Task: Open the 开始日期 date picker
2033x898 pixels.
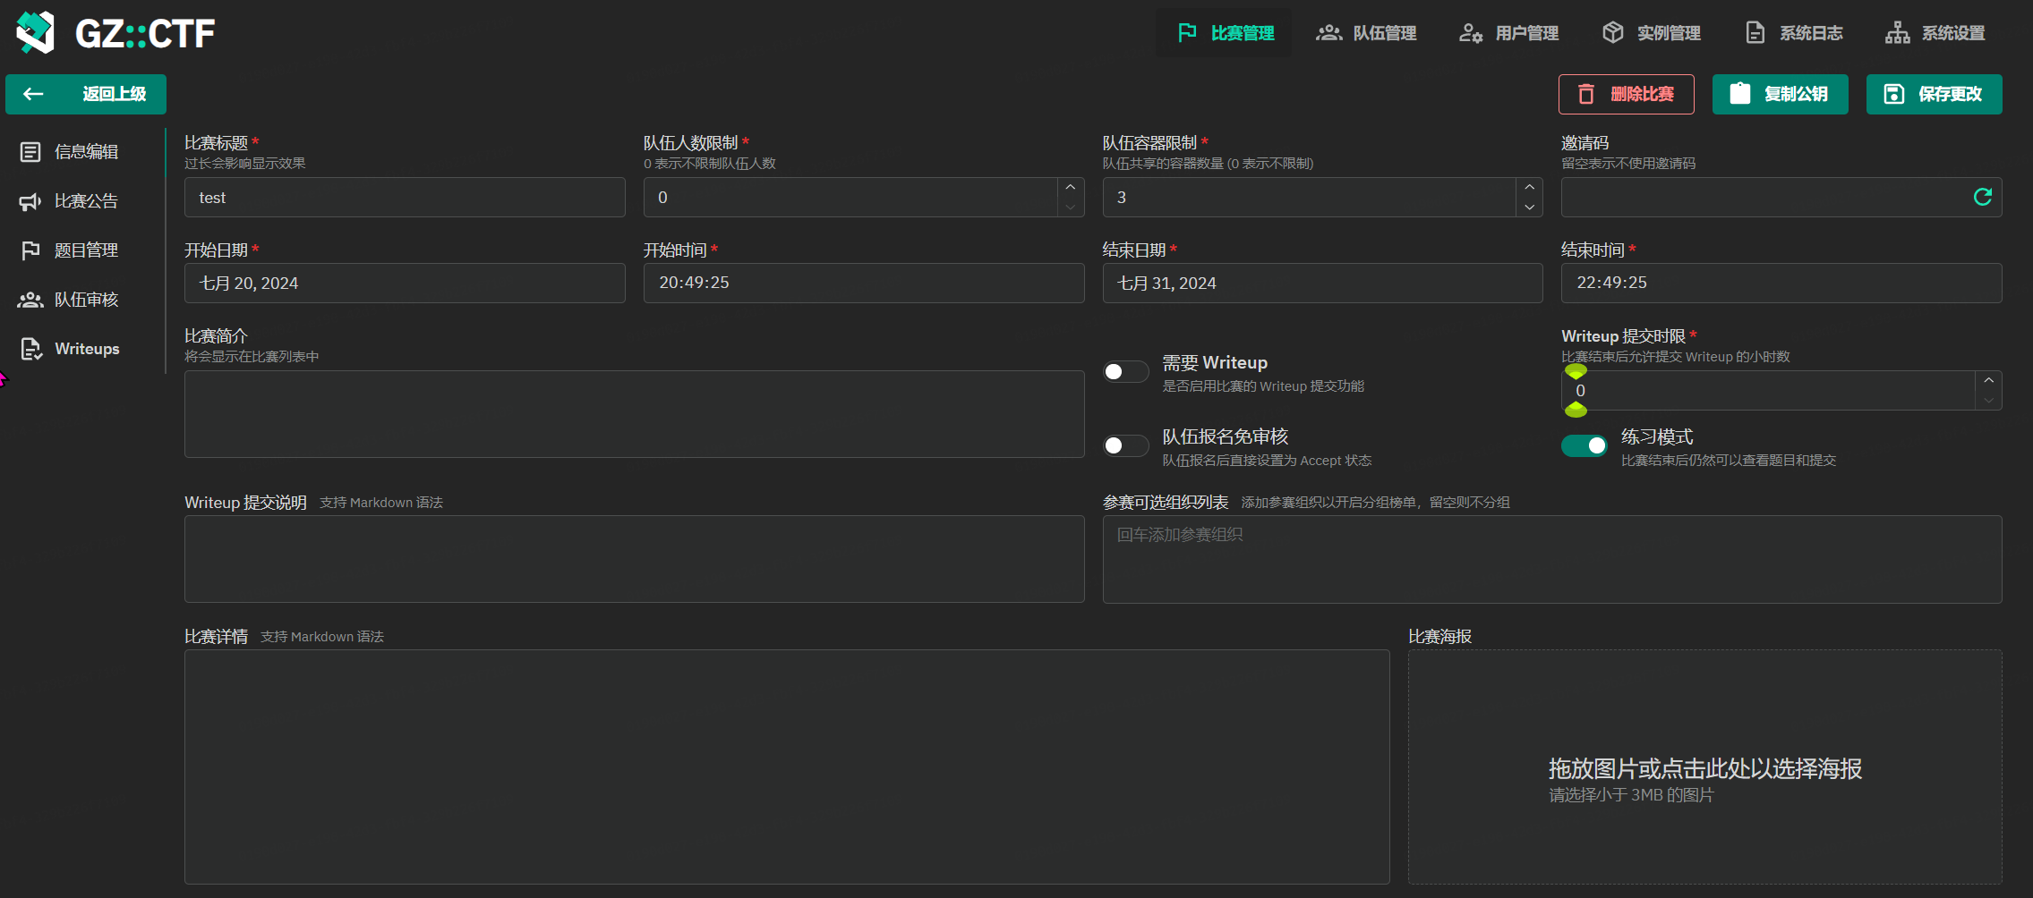Action: (405, 283)
